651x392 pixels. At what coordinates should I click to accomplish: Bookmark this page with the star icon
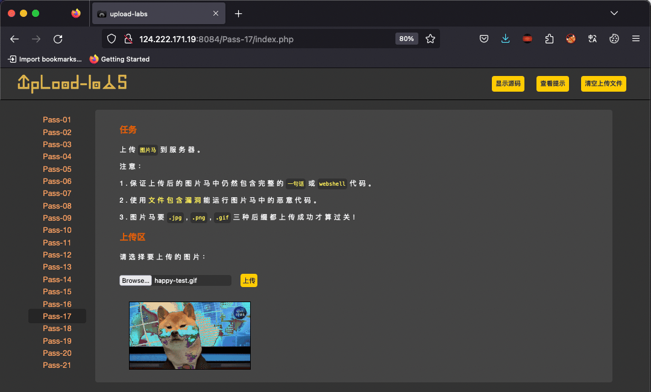[430, 39]
